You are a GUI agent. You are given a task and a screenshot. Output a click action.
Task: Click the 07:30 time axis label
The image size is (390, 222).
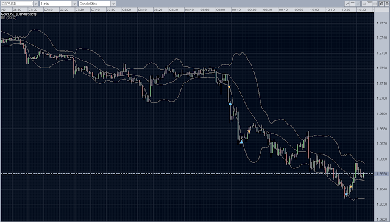coord(80,10)
